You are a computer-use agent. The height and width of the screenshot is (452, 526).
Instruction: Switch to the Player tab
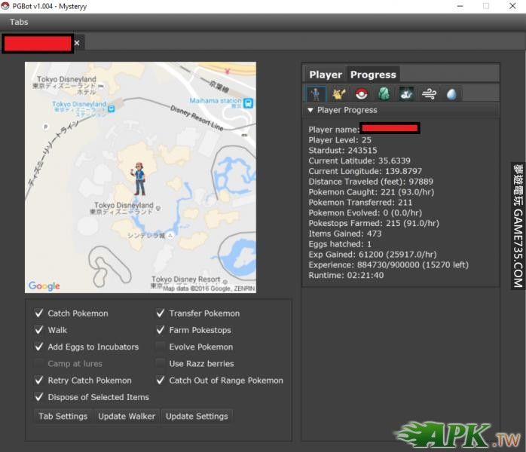pos(326,75)
